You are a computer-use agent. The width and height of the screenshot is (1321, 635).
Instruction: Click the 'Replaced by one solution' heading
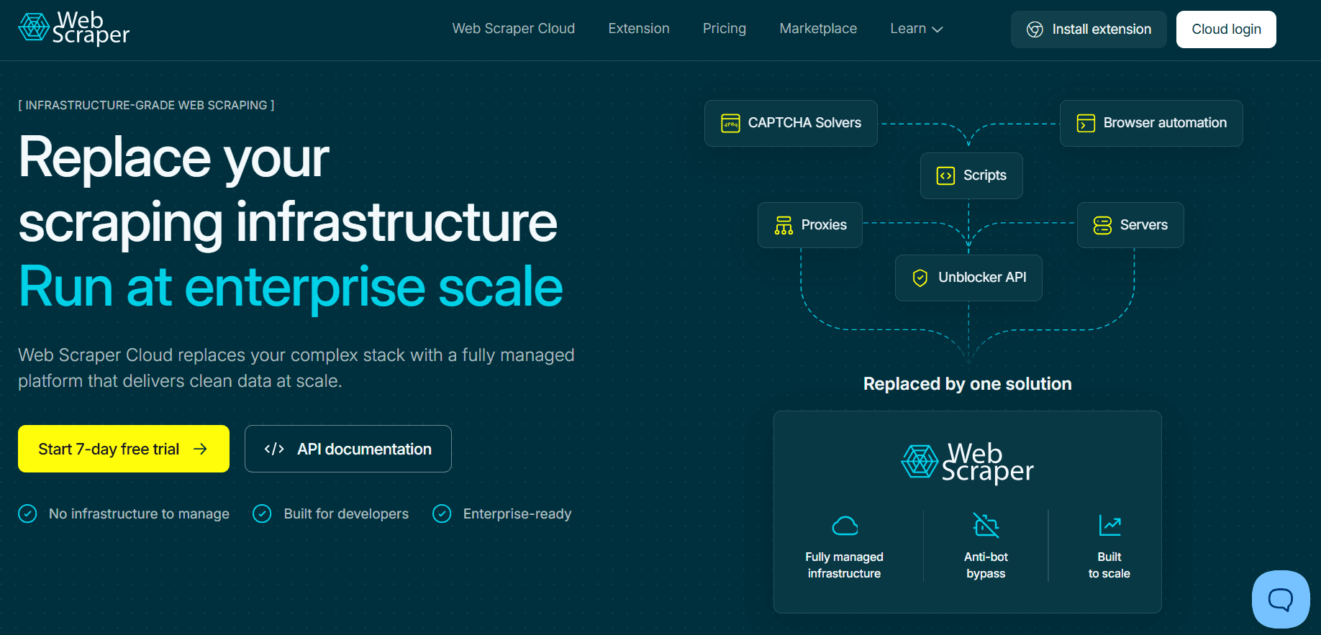pos(967,384)
